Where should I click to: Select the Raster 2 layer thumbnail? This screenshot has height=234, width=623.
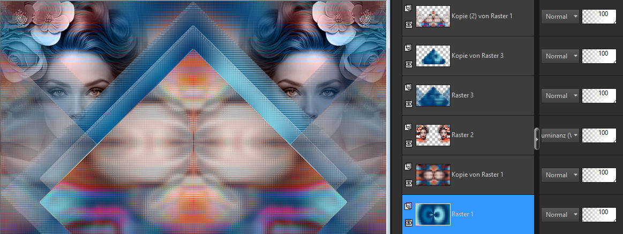(433, 135)
